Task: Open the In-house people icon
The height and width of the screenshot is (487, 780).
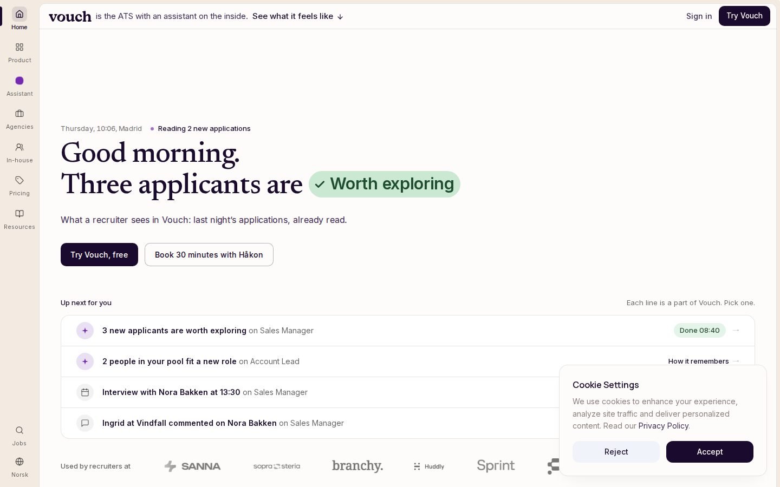Action: click(19, 147)
